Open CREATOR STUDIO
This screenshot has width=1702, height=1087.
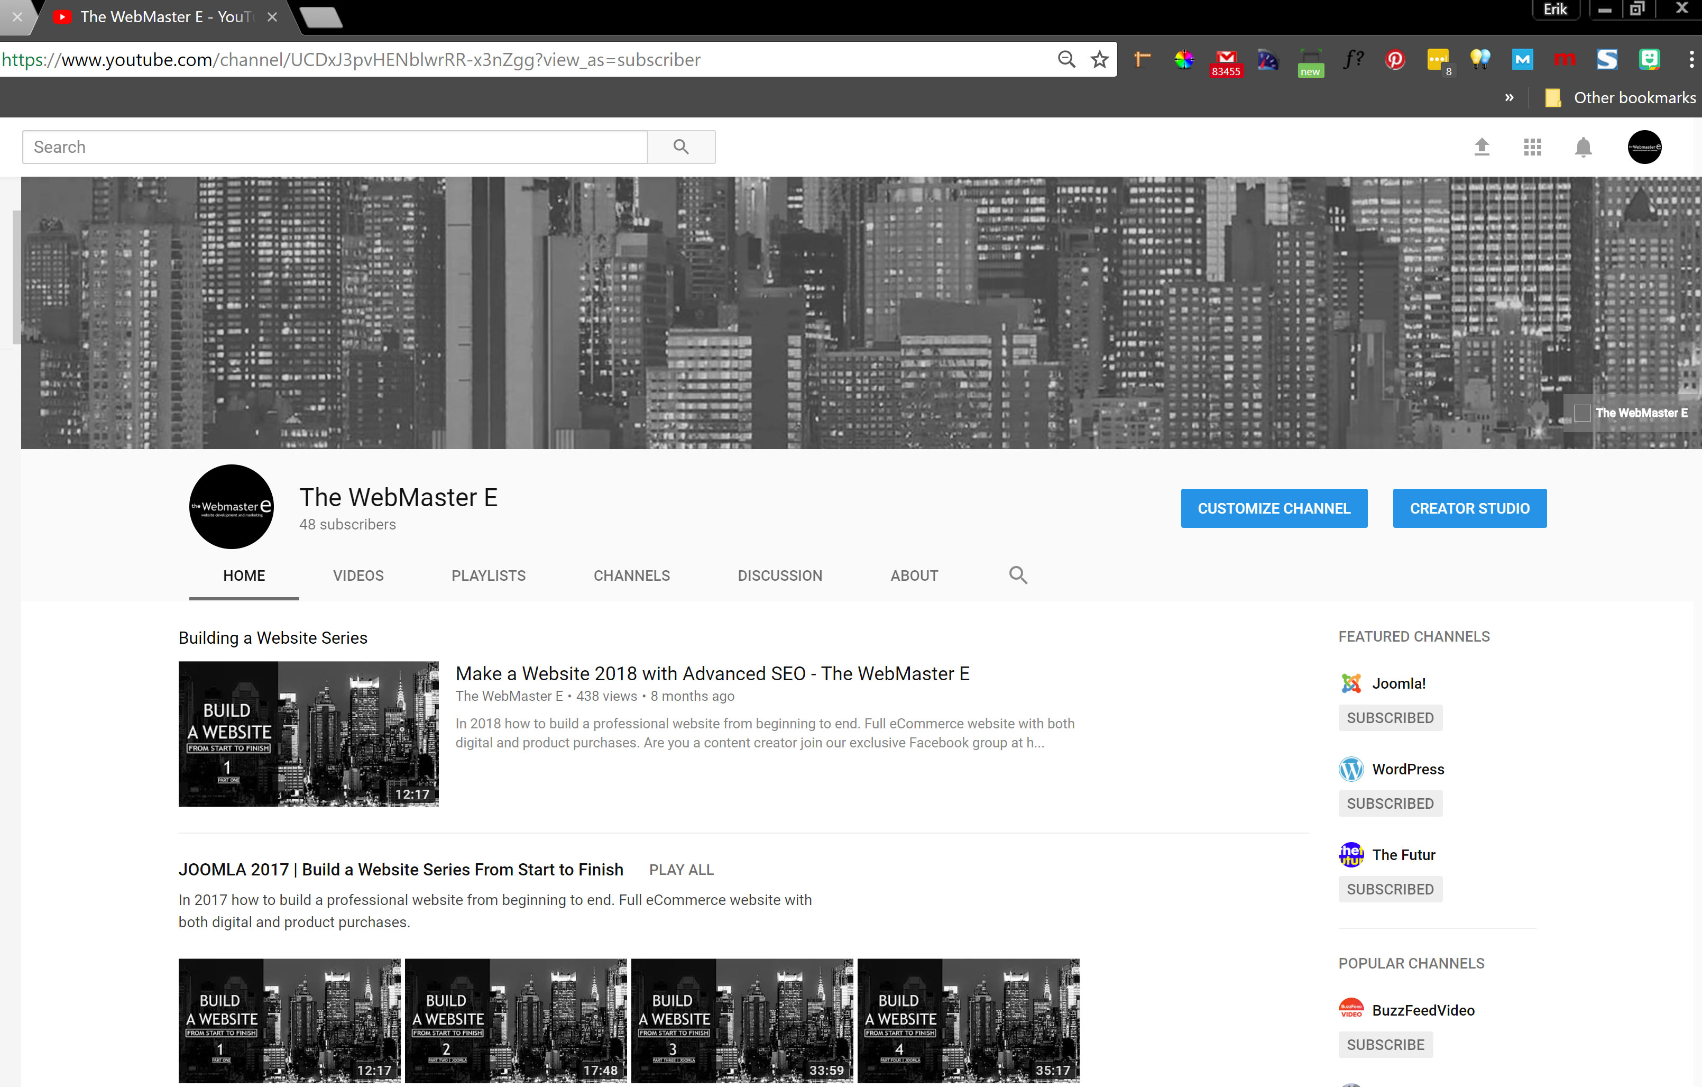click(1469, 508)
